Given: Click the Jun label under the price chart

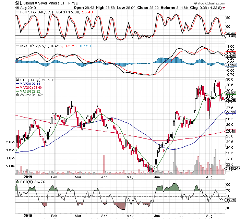Looking at the screenshot, I should click(x=157, y=177).
